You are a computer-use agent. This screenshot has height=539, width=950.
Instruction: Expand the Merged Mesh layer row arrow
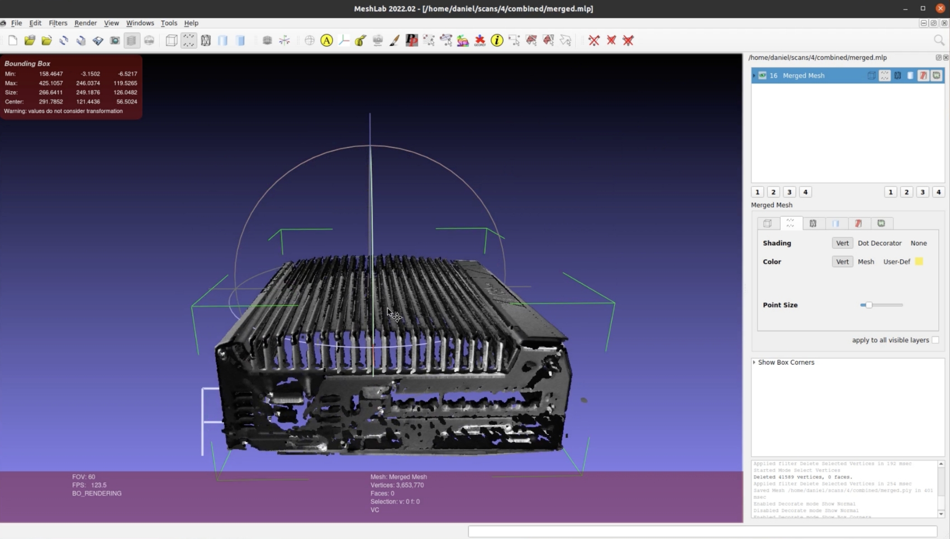(x=754, y=75)
